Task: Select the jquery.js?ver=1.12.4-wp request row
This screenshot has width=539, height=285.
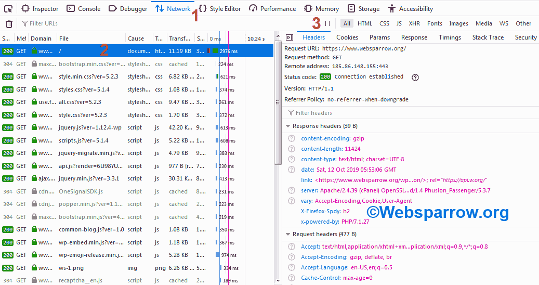Action: [x=90, y=127]
